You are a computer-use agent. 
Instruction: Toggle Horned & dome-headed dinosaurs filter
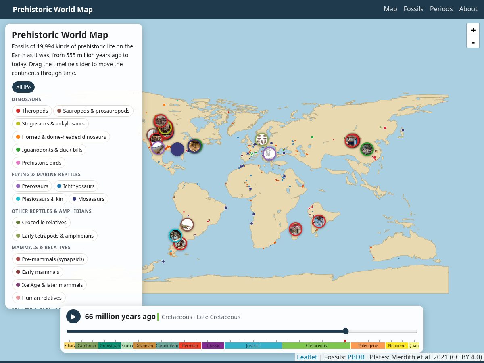point(61,137)
